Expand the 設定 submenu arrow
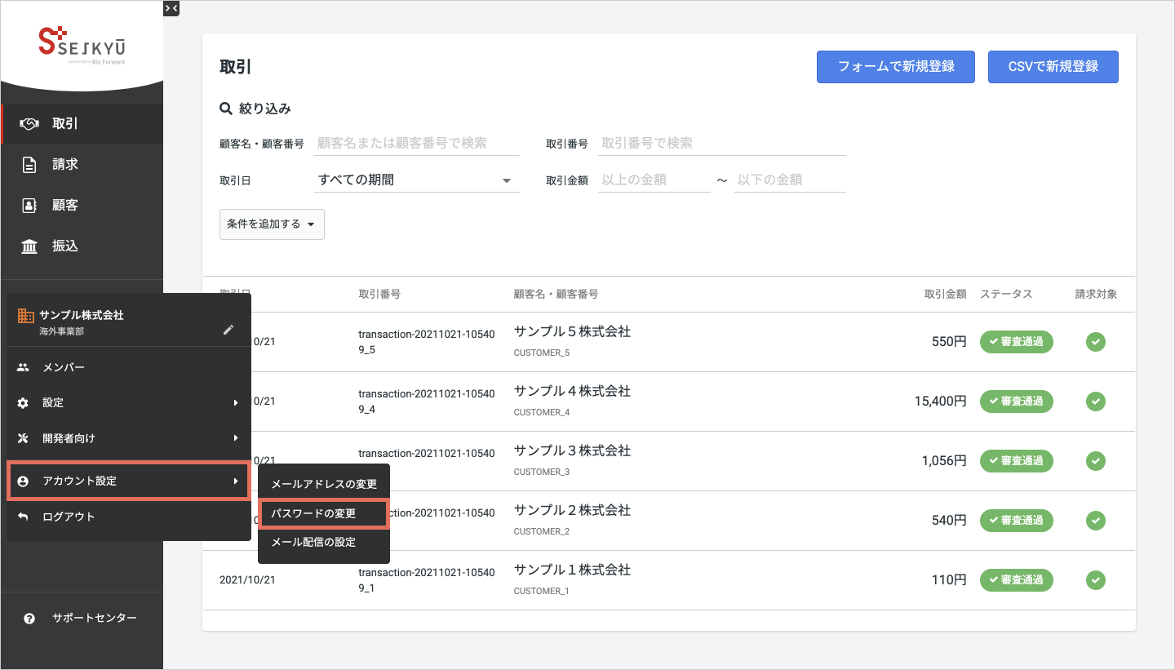This screenshot has width=1175, height=670. point(236,402)
